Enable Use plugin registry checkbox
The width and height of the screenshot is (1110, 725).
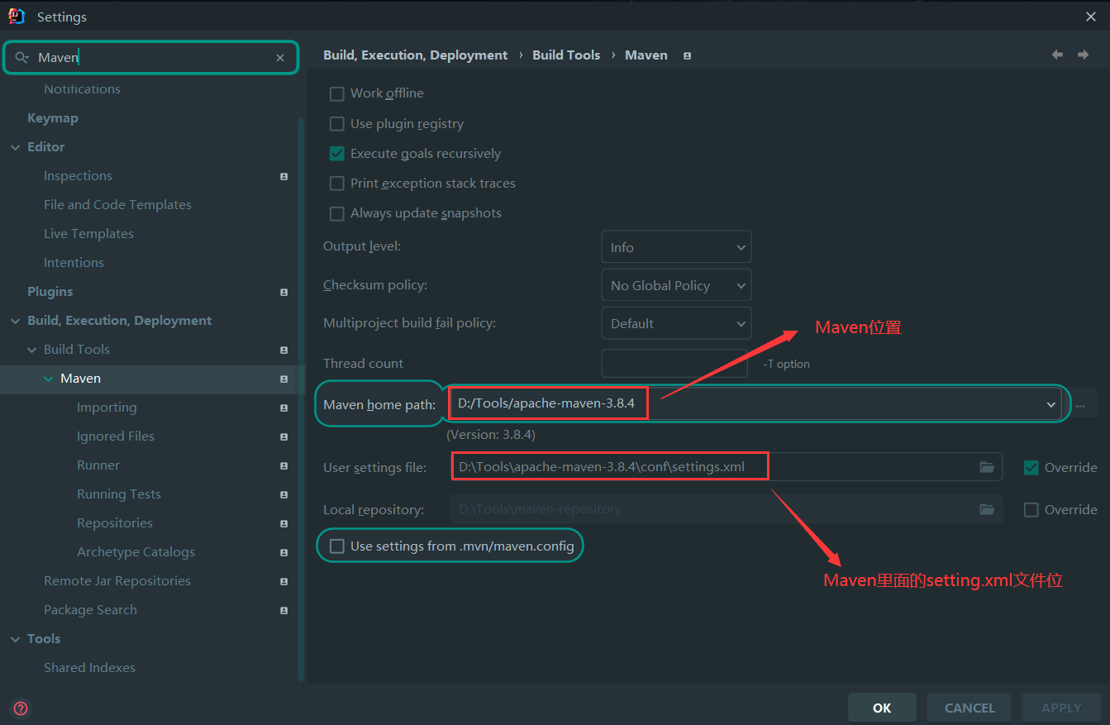tap(336, 124)
